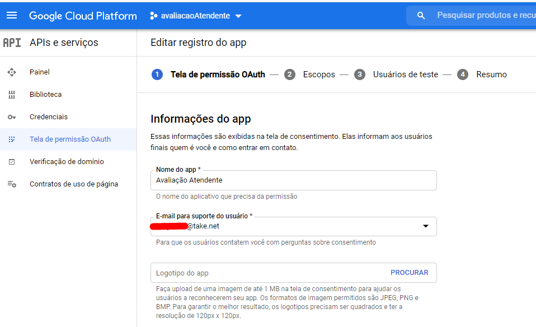
Task: Select the Tela de permissão OAuth step
Action: pyautogui.click(x=218, y=74)
